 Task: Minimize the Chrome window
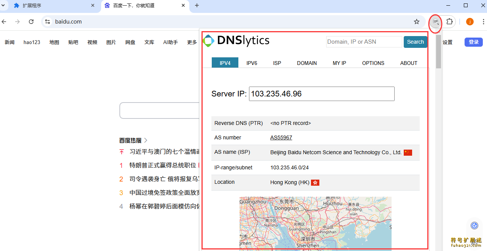448,5
